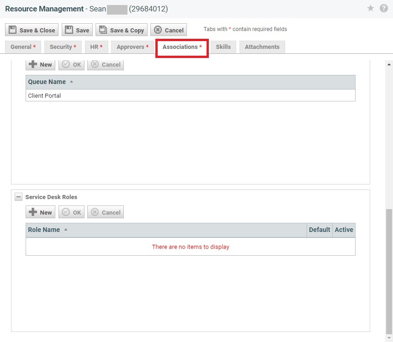Image resolution: width=393 pixels, height=342 pixels.
Task: Switch to the Attachments tab
Action: [262, 47]
